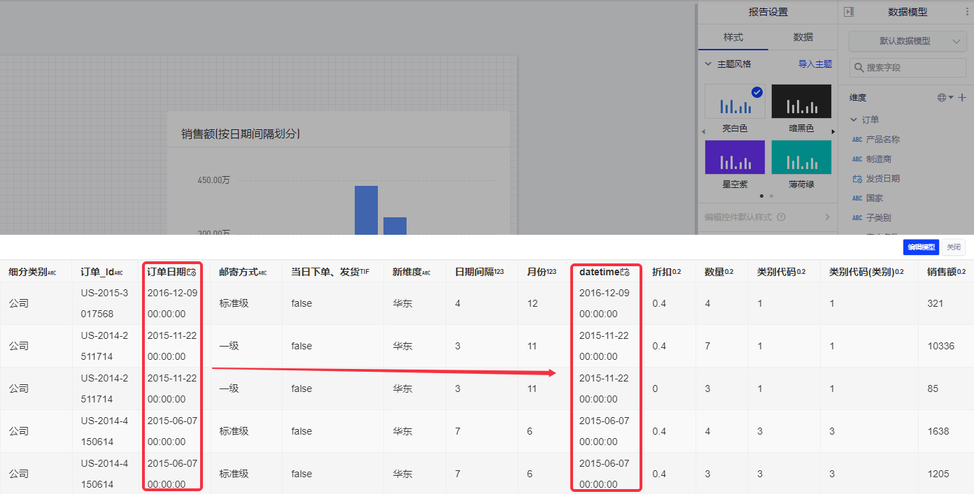Switch to the 样式 tab
Screen dimensions: 974x494
click(x=733, y=37)
